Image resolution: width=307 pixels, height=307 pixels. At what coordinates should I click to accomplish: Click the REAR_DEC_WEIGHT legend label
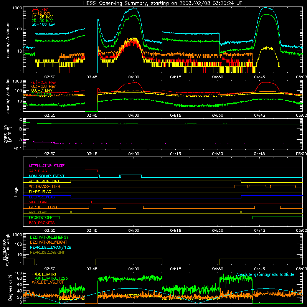(x=47, y=253)
